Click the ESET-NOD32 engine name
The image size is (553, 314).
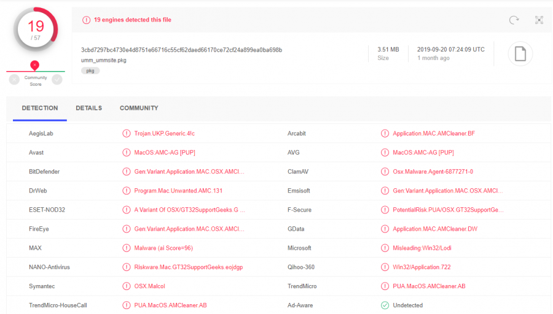47,210
